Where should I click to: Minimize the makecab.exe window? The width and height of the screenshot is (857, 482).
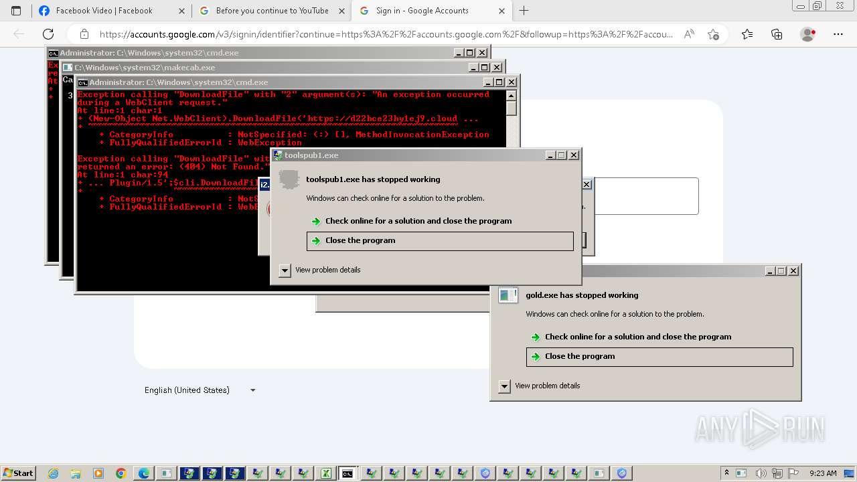point(473,68)
